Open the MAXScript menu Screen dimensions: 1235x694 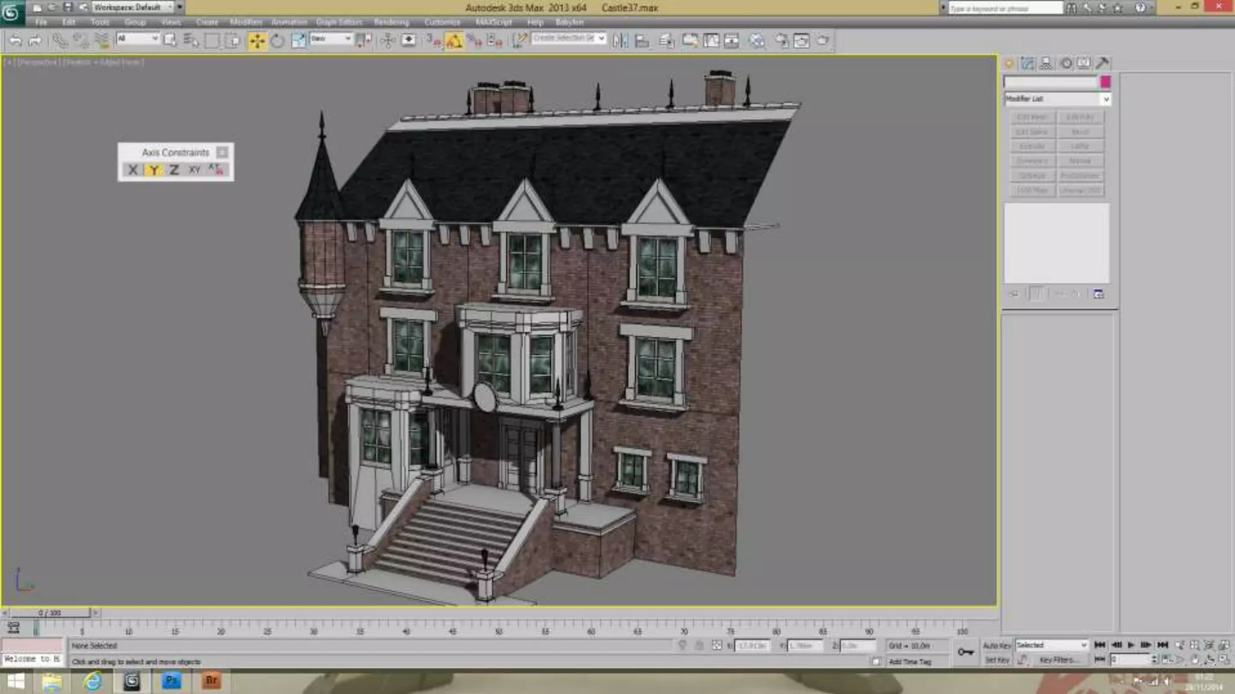[x=493, y=22]
